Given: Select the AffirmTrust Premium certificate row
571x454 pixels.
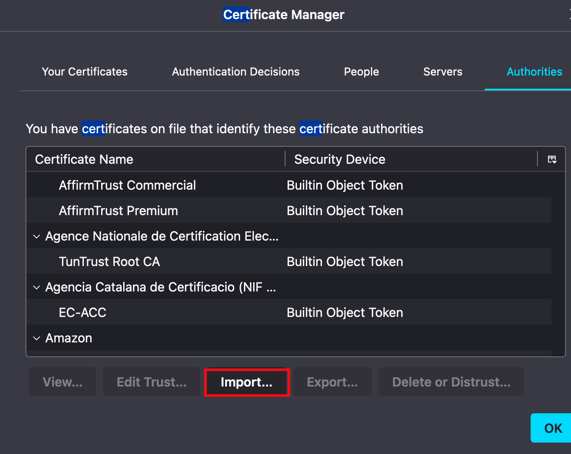Looking at the screenshot, I should coord(119,210).
